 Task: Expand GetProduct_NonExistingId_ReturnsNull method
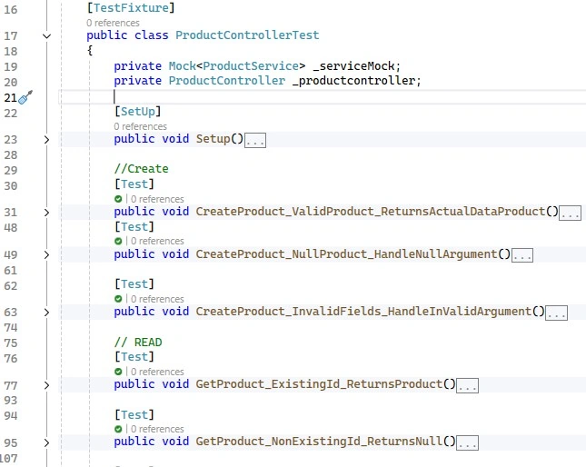[46, 442]
